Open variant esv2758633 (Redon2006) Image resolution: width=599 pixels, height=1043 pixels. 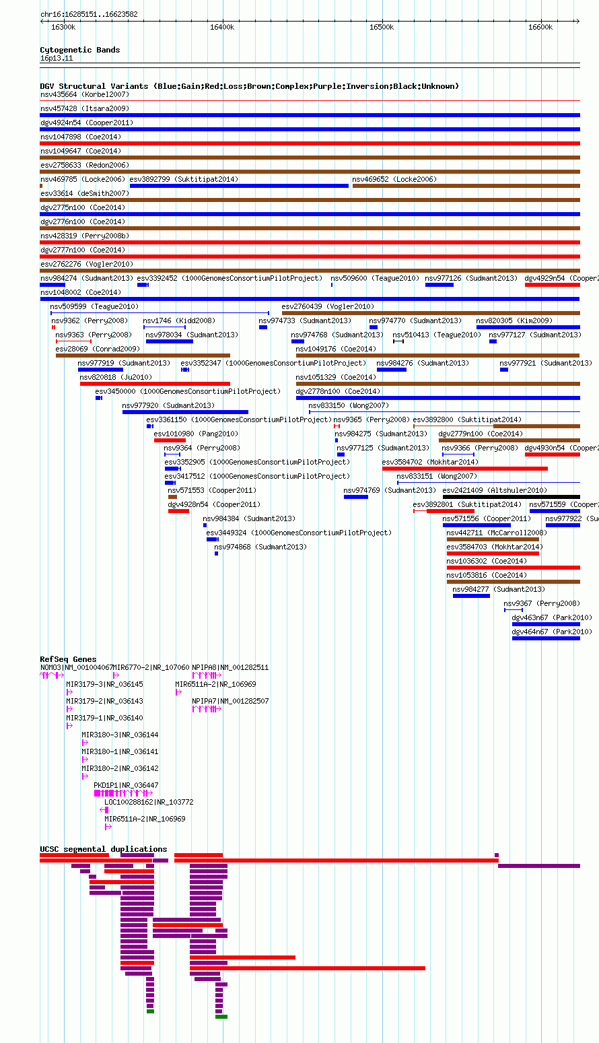(85, 165)
